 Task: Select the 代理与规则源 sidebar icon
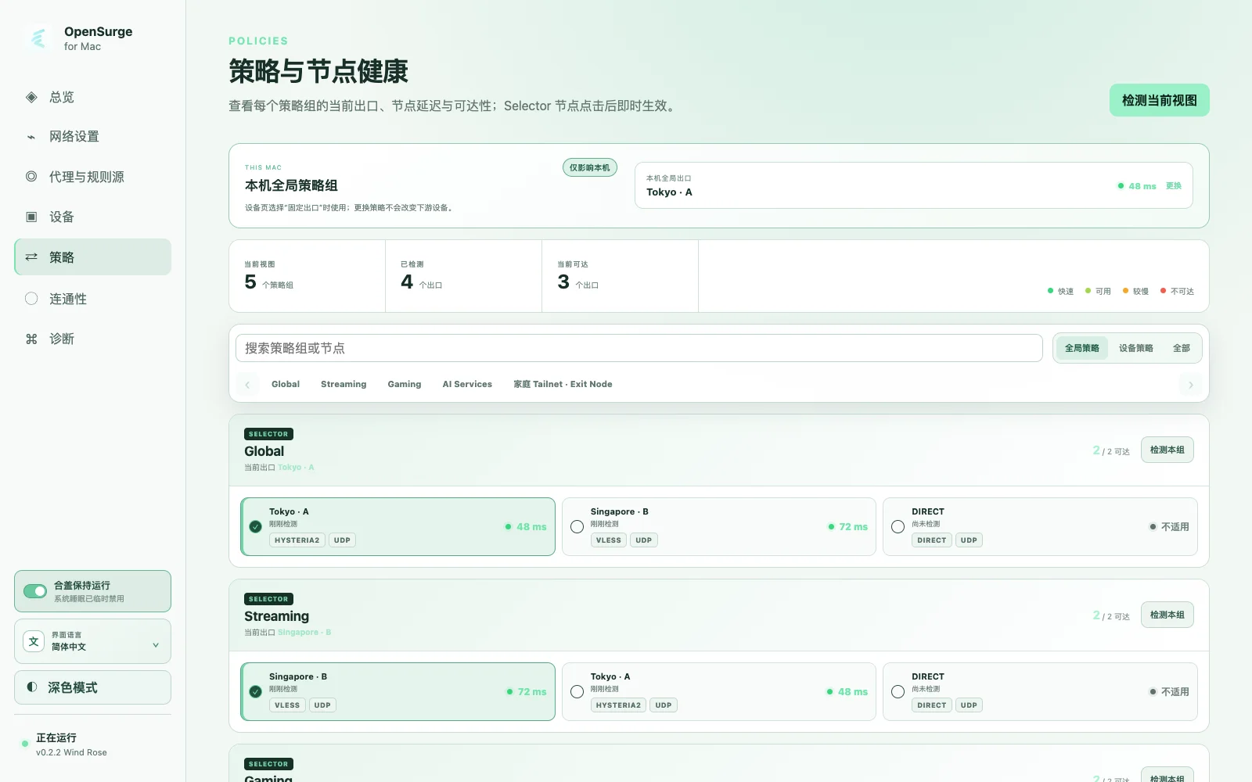[x=31, y=177]
